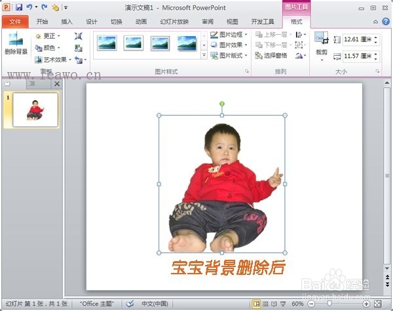Image resolution: width=393 pixels, height=311 pixels.
Task: Click the width field showing 11.57 厘米
Action: pos(358,56)
